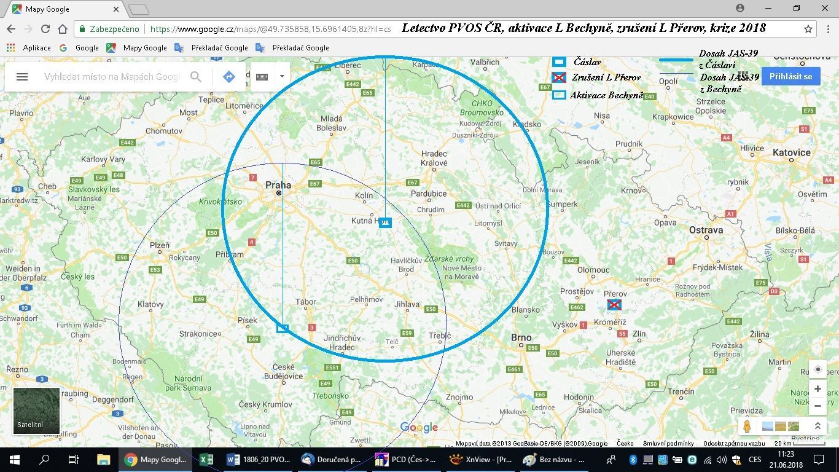Image resolution: width=839 pixels, height=472 pixels.
Task: Click the Zabezpečeno secure site indicator
Action: click(109, 29)
